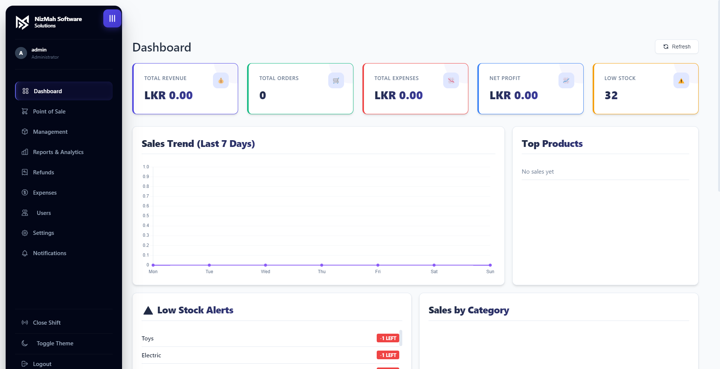This screenshot has width=720, height=369.
Task: Expand the Management menu
Action: (x=50, y=132)
